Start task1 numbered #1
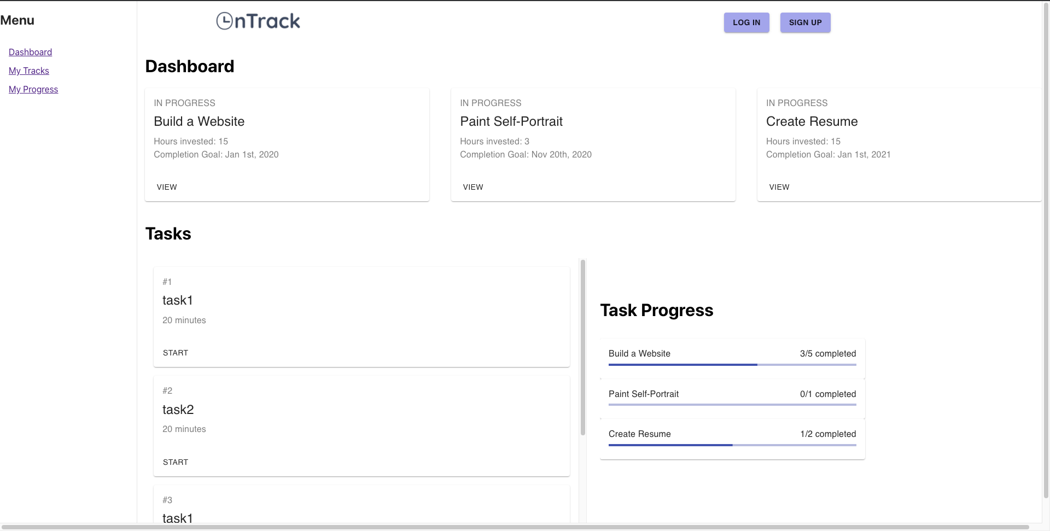Image resolution: width=1050 pixels, height=531 pixels. (x=176, y=353)
